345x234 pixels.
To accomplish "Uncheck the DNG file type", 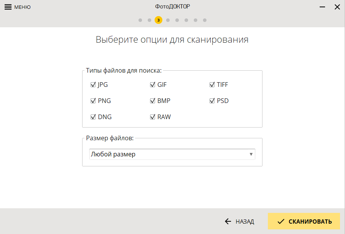I will (x=92, y=117).
